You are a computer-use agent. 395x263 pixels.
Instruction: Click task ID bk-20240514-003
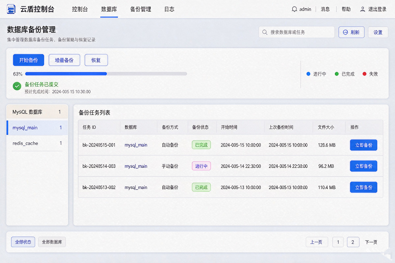(99, 166)
